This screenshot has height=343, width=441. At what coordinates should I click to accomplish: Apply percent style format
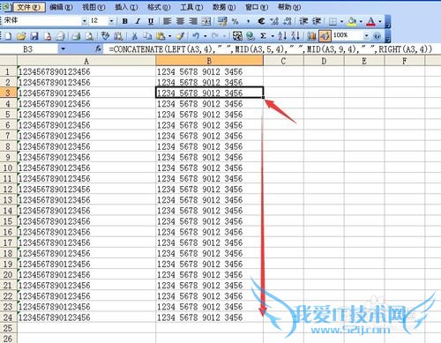pyautogui.click(x=235, y=21)
